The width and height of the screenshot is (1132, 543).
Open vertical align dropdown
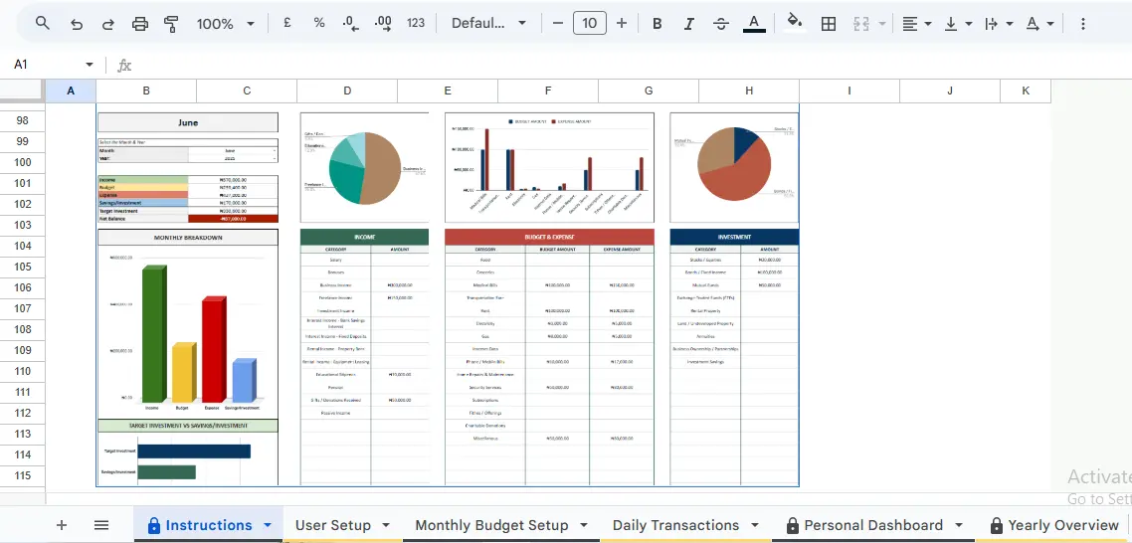click(957, 24)
